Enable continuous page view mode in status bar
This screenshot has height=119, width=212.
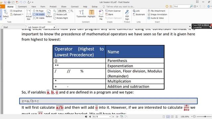[x=168, y=117]
